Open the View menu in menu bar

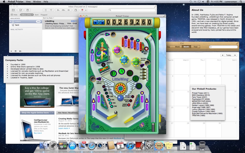point(28,2)
